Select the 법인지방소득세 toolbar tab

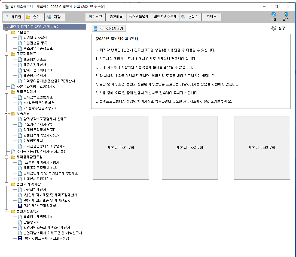(165, 17)
